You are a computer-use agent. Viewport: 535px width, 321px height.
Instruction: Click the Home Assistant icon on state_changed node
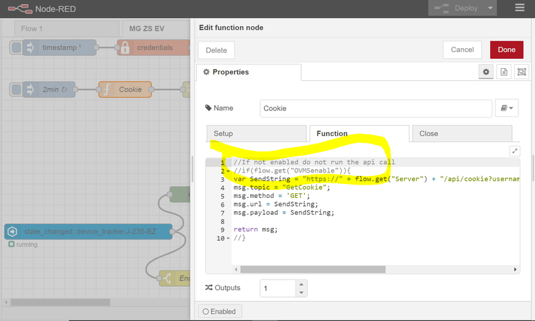(x=12, y=231)
